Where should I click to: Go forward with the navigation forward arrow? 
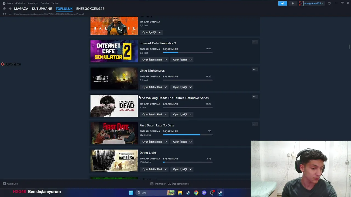(x=10, y=9)
